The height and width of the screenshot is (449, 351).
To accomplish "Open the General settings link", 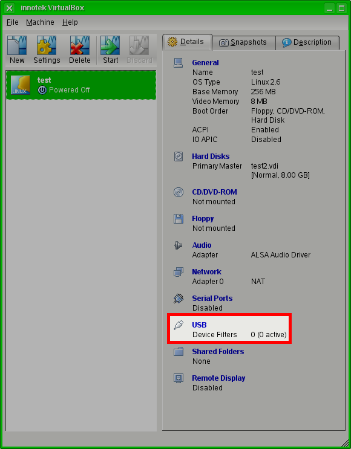I will click(x=205, y=63).
